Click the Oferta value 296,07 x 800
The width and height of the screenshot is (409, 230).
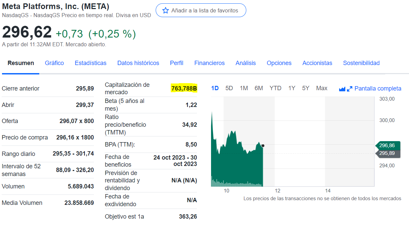click(x=77, y=121)
